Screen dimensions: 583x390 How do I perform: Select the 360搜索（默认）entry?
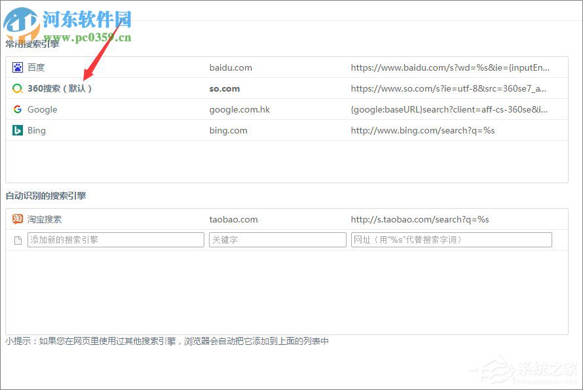click(x=60, y=88)
